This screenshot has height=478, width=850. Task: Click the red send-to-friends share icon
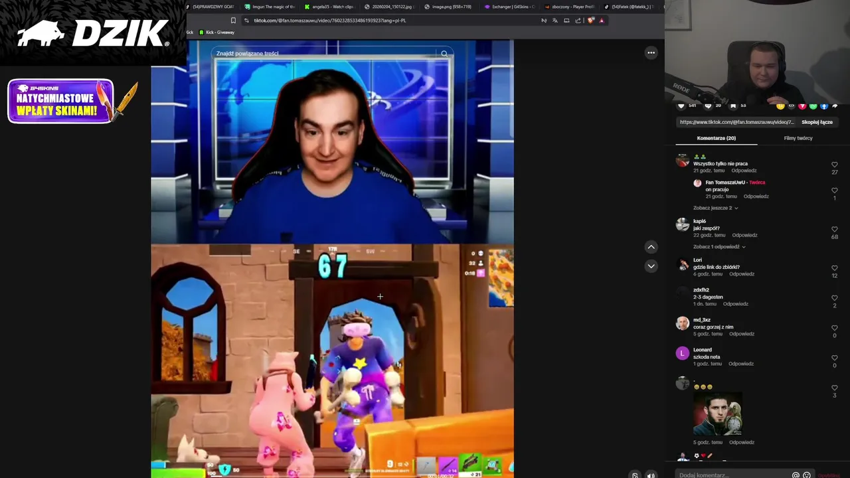[x=802, y=106]
